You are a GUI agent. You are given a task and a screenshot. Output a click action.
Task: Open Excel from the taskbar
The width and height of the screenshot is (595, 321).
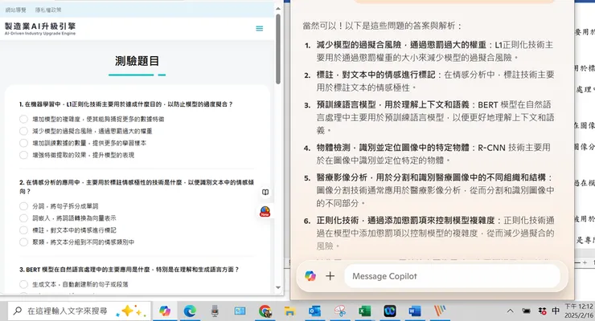click(x=365, y=311)
